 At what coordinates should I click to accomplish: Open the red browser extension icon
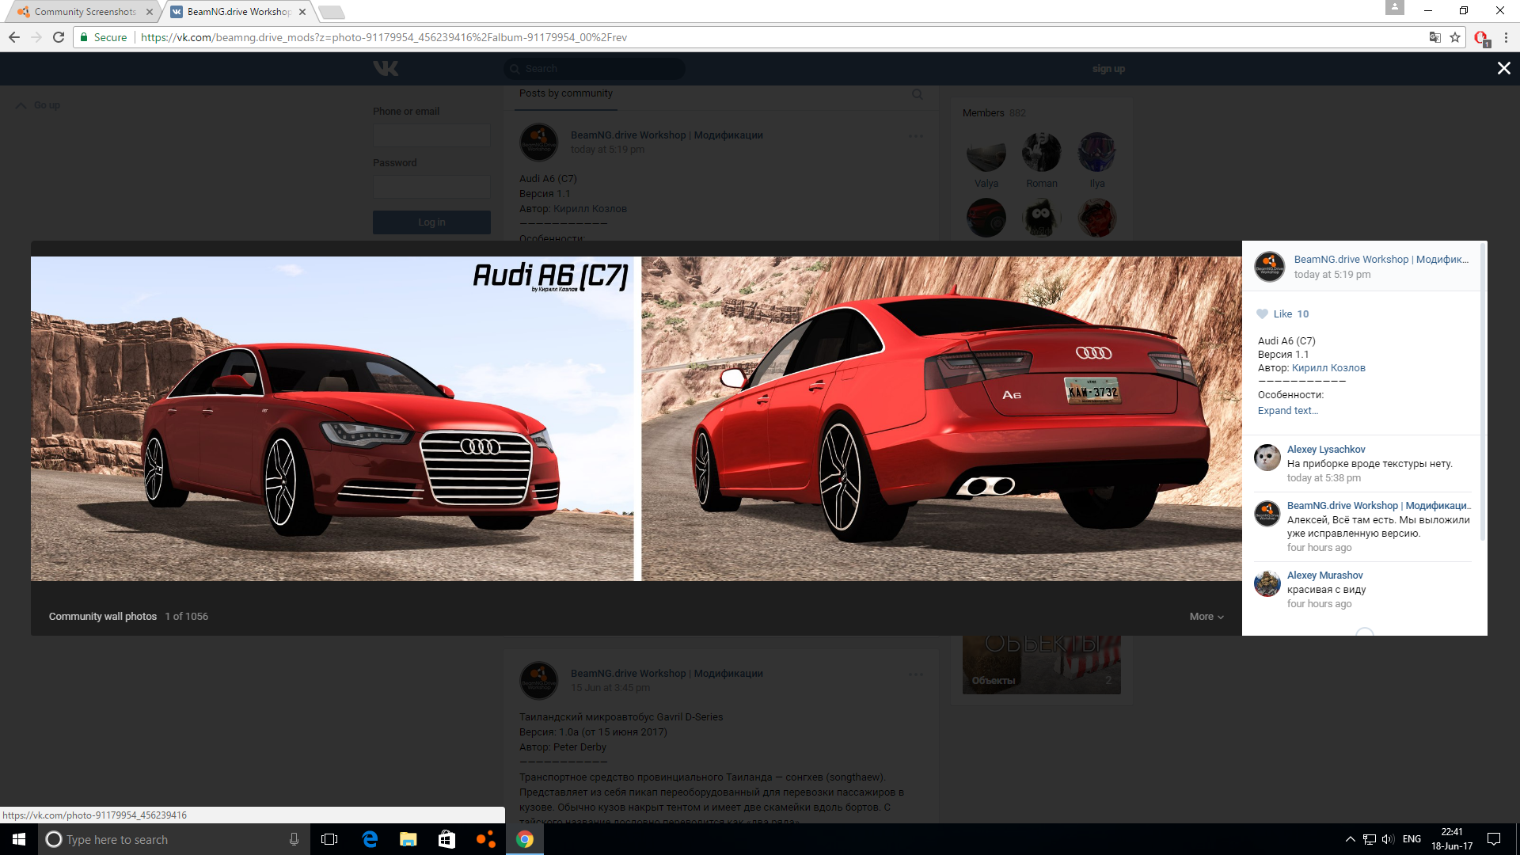1482,38
